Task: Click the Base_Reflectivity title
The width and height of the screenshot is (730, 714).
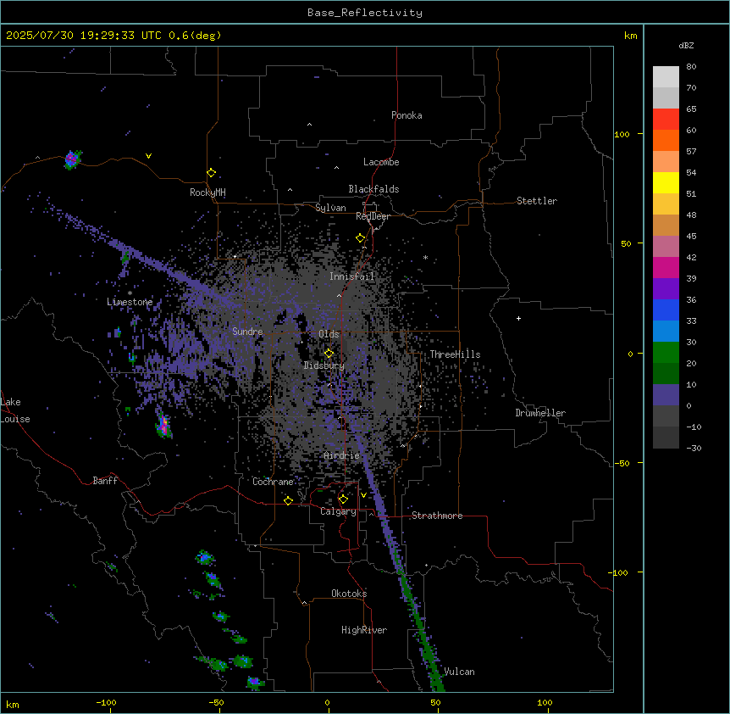Action: coord(365,13)
